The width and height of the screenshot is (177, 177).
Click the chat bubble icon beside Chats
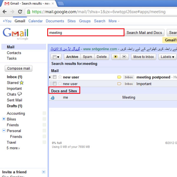point(20,94)
